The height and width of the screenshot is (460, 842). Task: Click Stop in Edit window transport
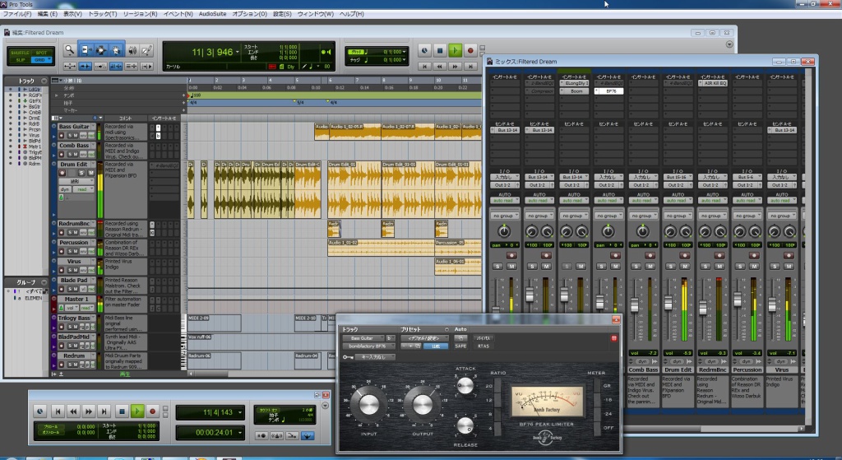click(x=440, y=50)
